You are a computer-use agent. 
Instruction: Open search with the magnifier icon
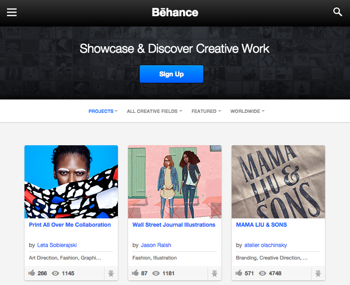tap(338, 12)
